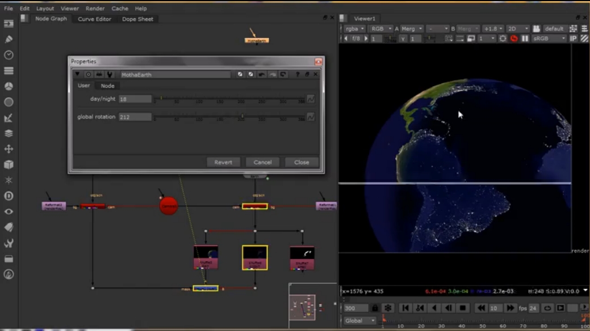Image resolution: width=590 pixels, height=331 pixels.
Task: Pause viewer updating
Action: 525,39
